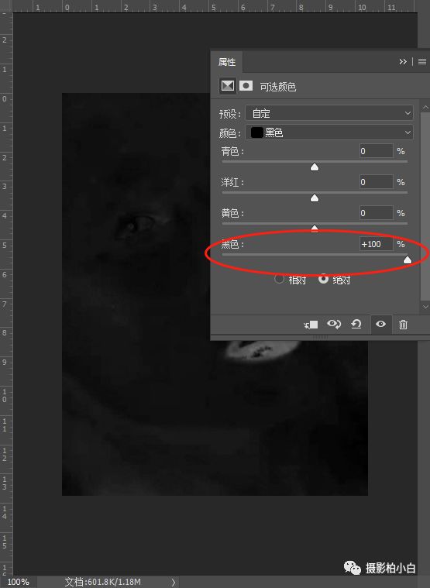Click the 青色 slider handle
This screenshot has height=588, width=430.
315,167
